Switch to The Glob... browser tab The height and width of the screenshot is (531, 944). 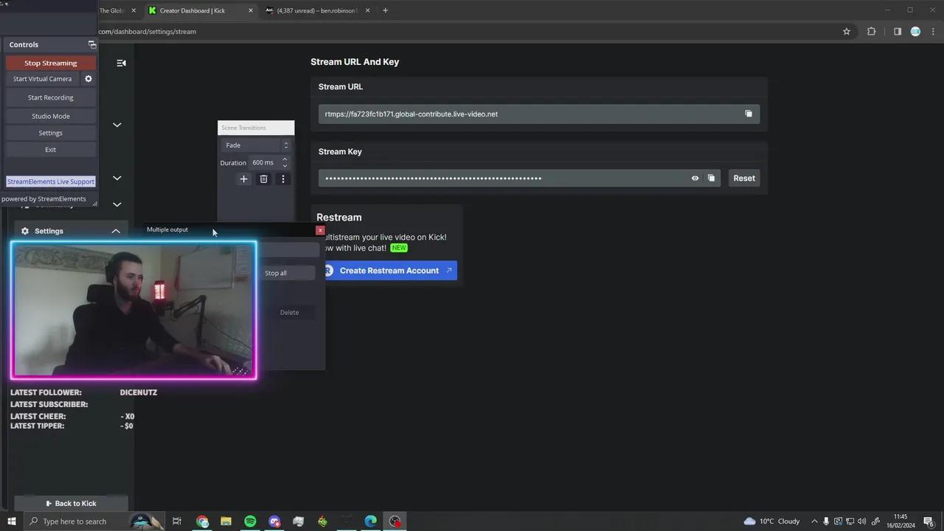[113, 10]
